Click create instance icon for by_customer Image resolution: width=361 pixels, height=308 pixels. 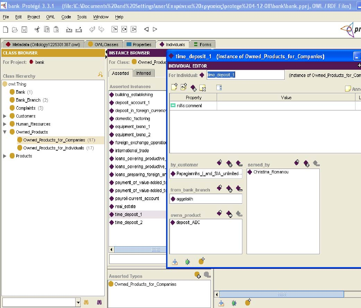[x=220, y=163]
